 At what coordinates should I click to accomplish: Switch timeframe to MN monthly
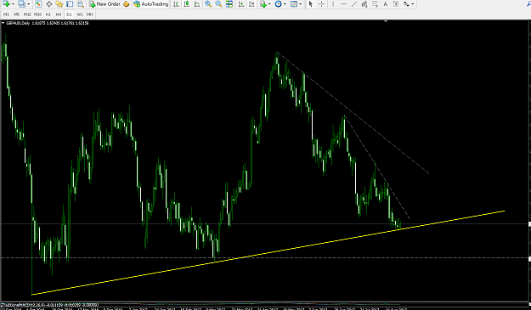90,14
